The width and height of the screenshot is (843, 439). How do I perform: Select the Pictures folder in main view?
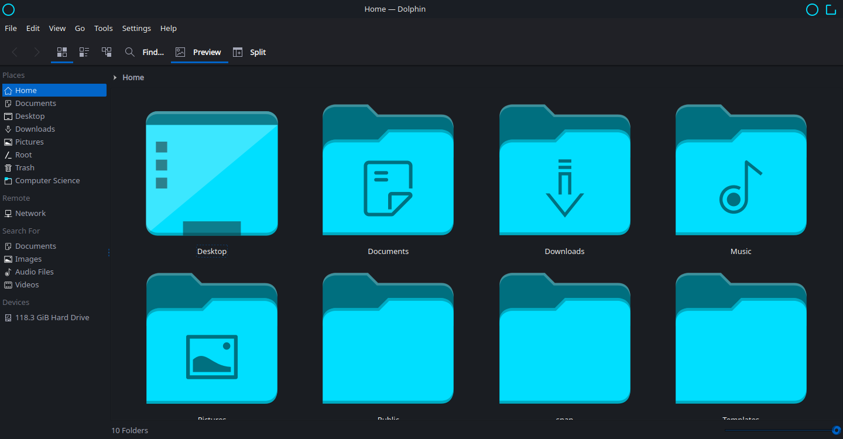tap(212, 338)
